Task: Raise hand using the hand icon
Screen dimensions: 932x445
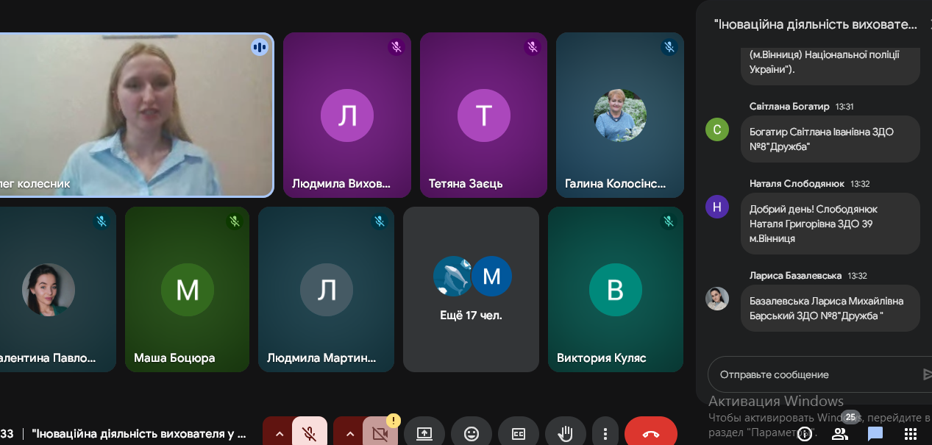Action: (x=565, y=433)
